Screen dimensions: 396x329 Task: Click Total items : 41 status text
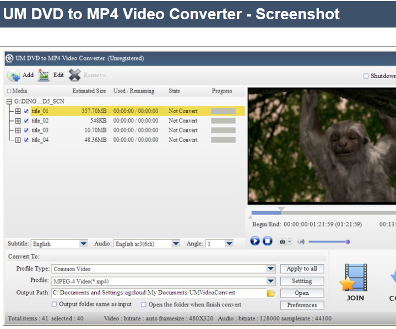[28, 319]
